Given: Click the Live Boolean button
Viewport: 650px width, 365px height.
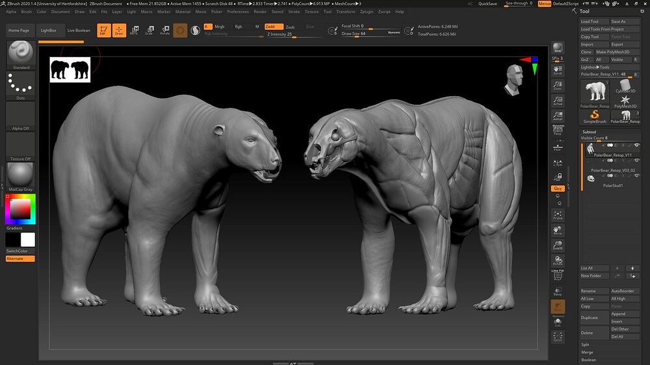Looking at the screenshot, I should click(x=79, y=31).
